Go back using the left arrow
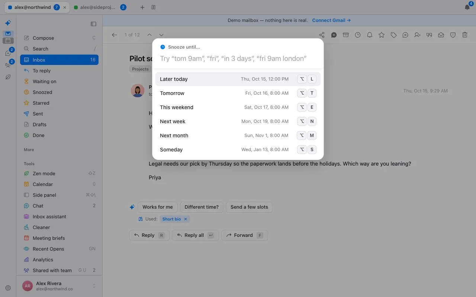Screen dimensions: 476x297 click(115, 35)
